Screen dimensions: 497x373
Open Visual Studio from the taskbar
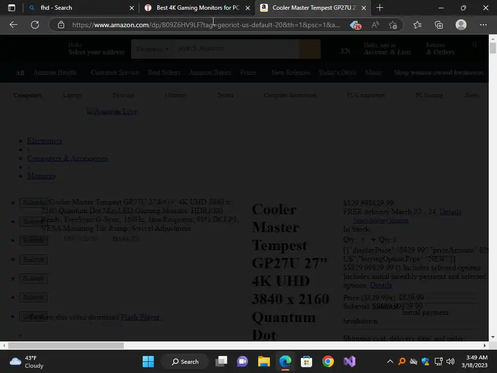pyautogui.click(x=349, y=361)
